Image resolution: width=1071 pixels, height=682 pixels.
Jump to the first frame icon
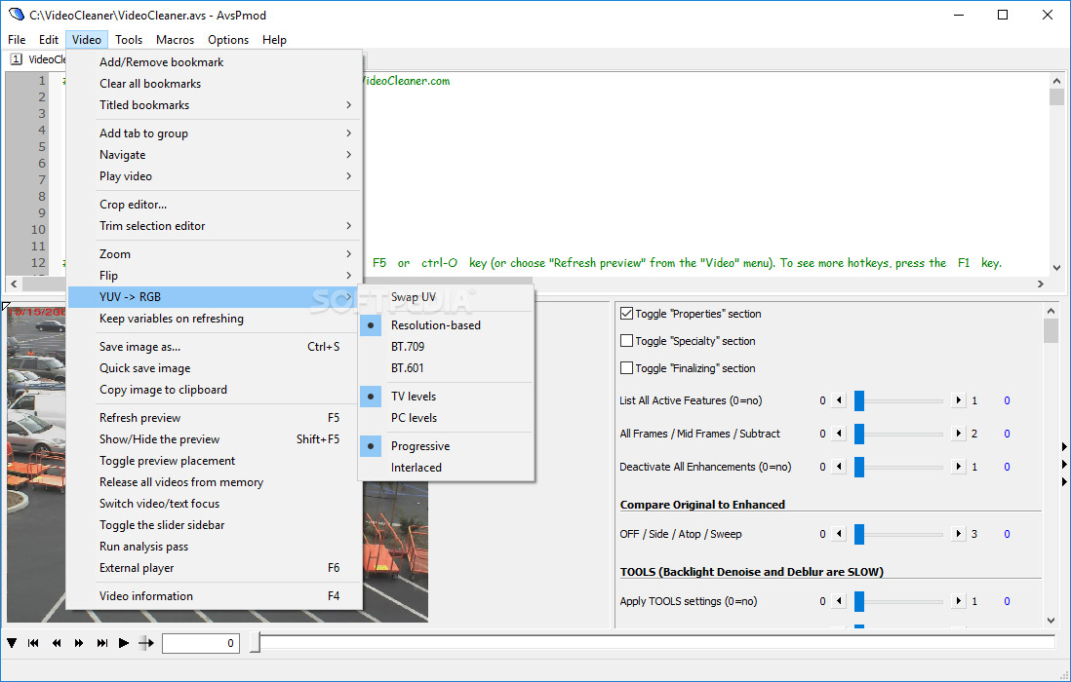[33, 642]
